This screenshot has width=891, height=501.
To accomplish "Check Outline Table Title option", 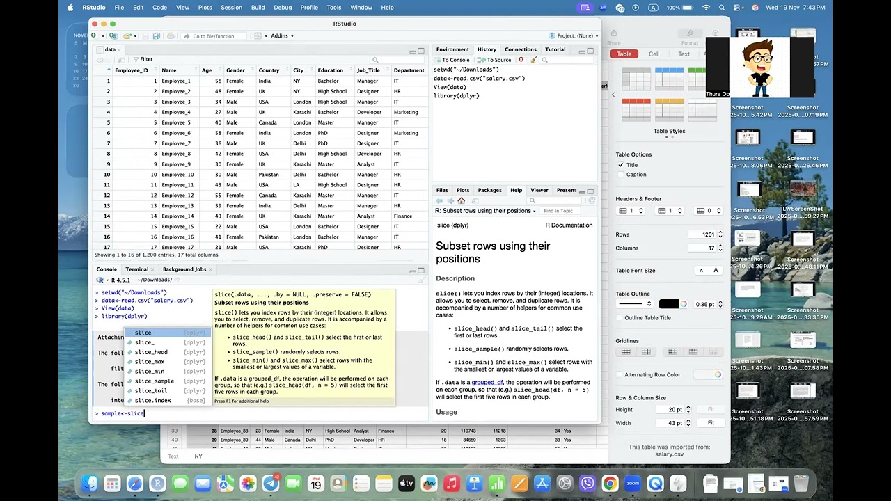I will (x=620, y=318).
